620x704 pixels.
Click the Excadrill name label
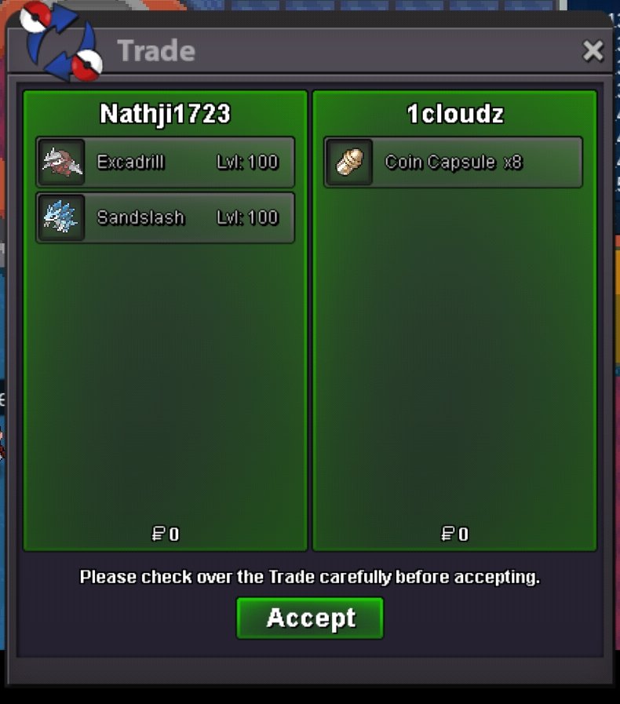coord(130,162)
